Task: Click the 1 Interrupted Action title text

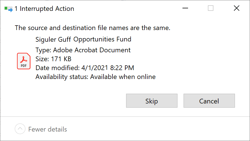Action: [x=44, y=9]
